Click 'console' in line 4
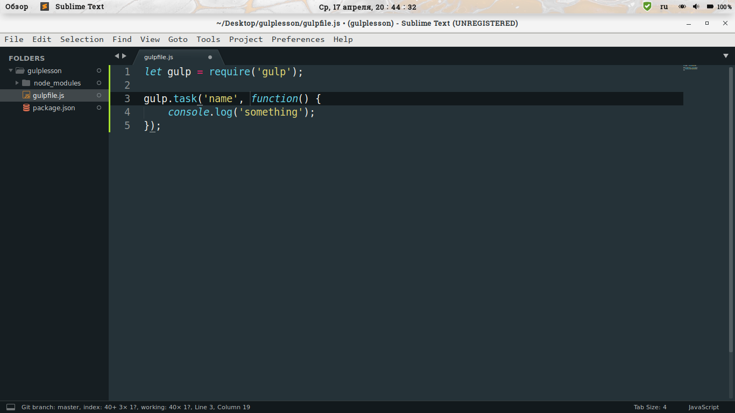Image resolution: width=735 pixels, height=413 pixels. click(x=188, y=112)
